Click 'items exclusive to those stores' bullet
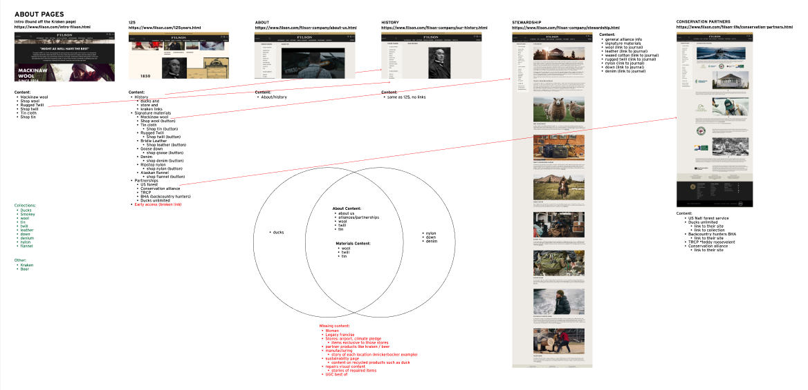This screenshot has height=390, width=808. [x=360, y=342]
